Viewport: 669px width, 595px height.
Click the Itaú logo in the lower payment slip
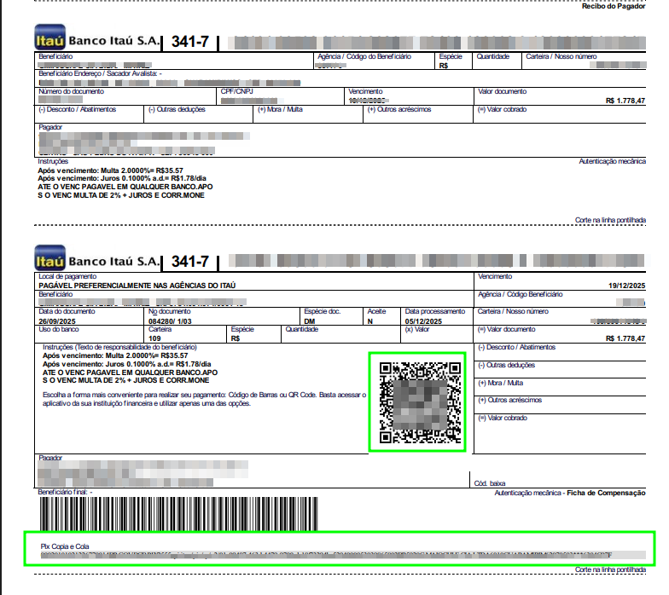pyautogui.click(x=49, y=259)
